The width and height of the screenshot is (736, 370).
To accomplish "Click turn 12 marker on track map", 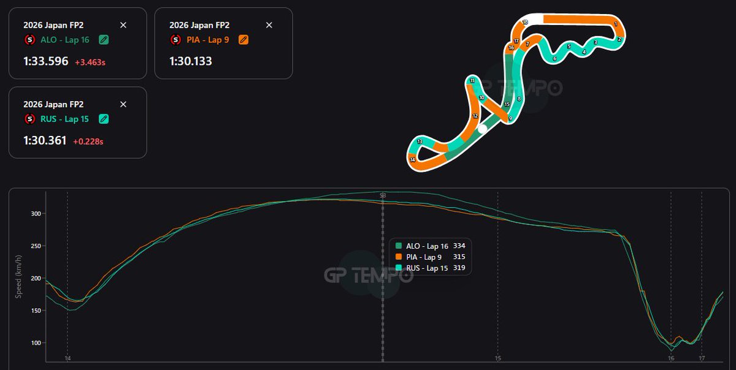I will tap(475, 116).
